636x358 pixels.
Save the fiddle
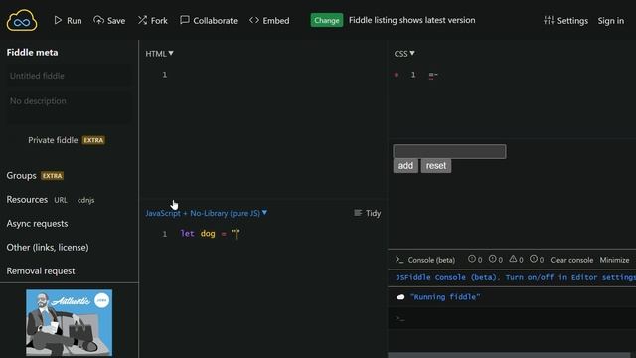click(109, 20)
